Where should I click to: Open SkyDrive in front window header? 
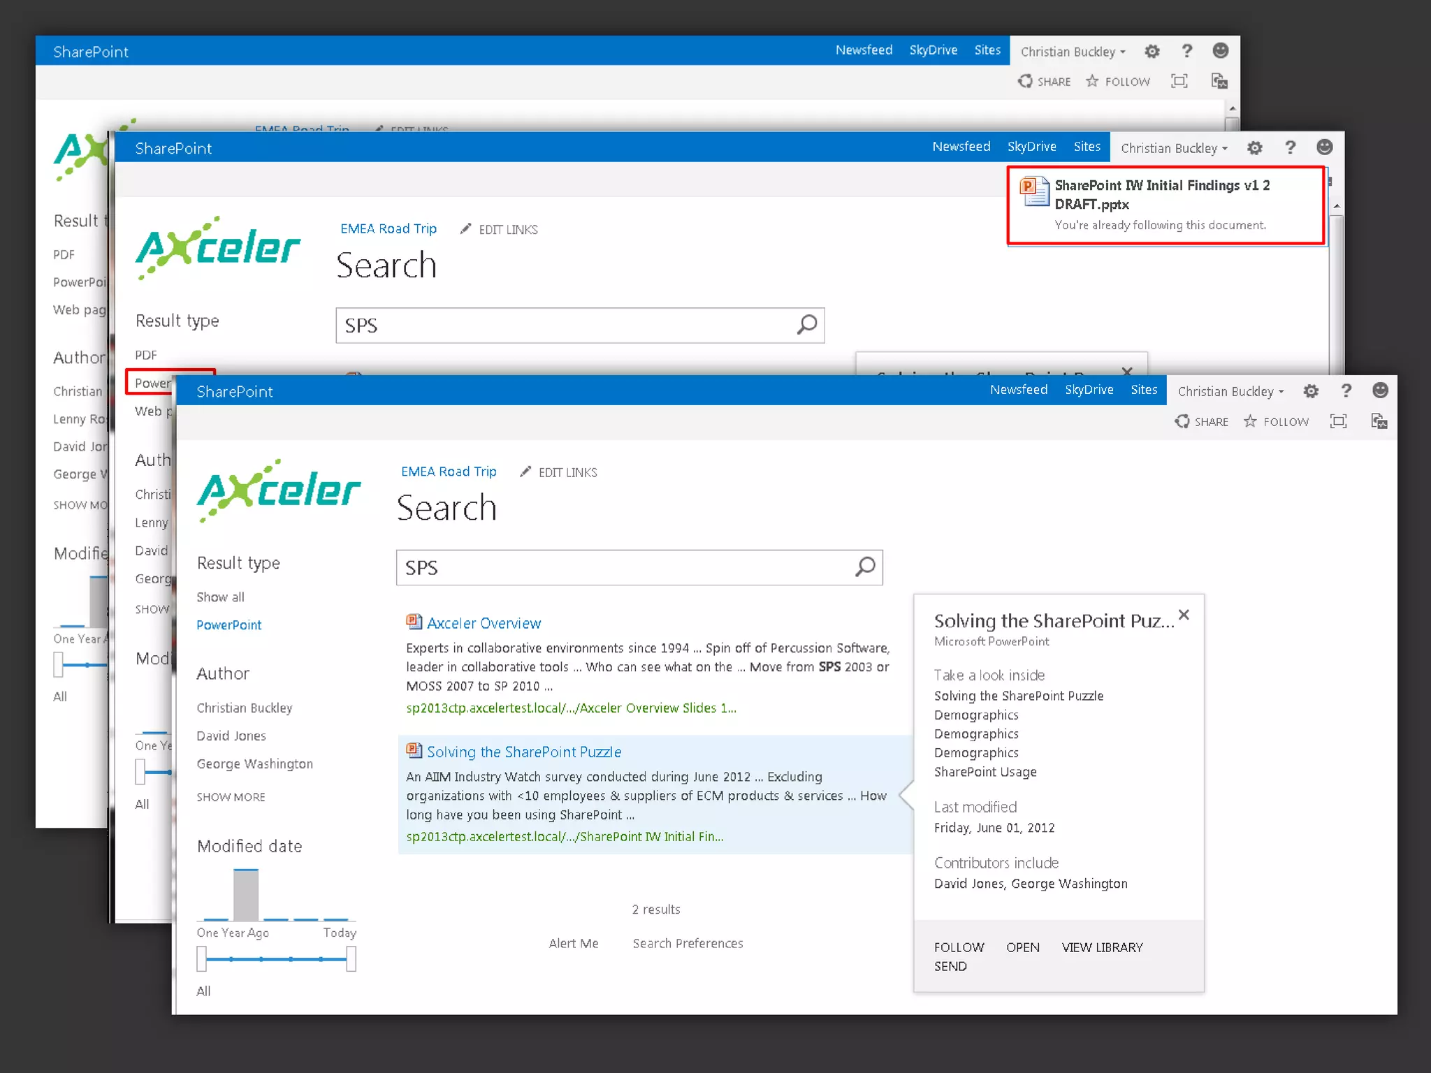(x=1089, y=390)
